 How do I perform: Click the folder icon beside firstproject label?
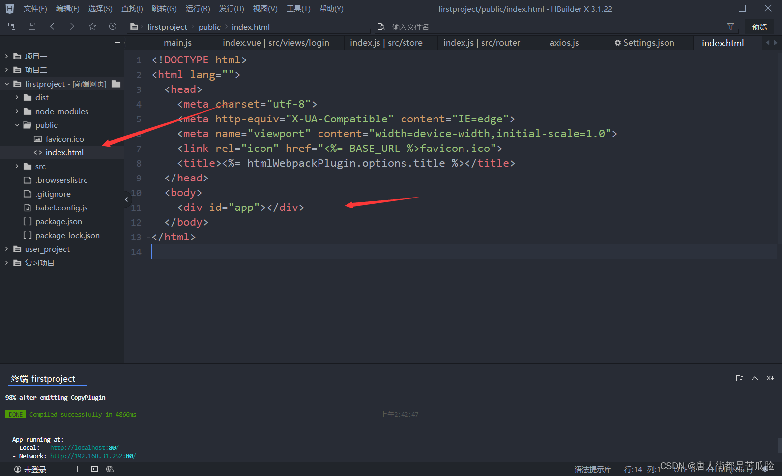[x=116, y=84]
